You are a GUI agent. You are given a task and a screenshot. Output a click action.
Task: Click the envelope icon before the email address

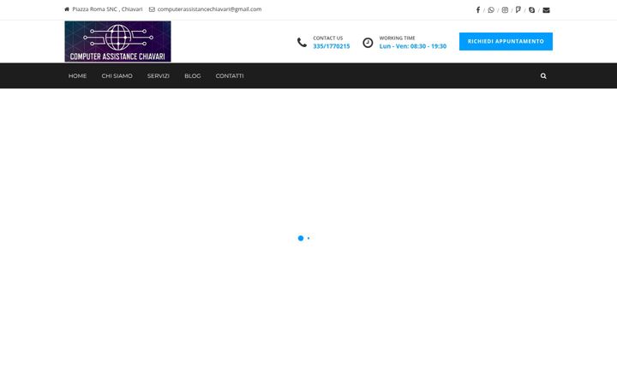(152, 9)
